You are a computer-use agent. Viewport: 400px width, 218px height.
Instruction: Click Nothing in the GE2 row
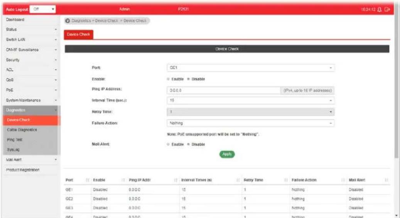[x=298, y=199]
